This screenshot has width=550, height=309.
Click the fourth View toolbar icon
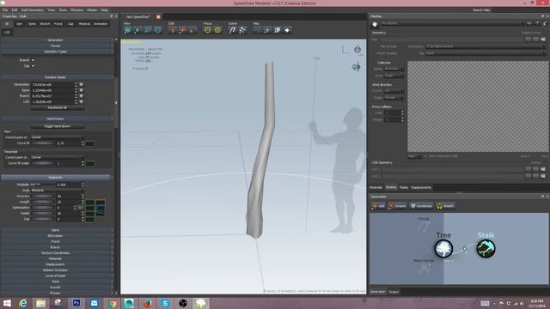pyautogui.click(x=158, y=30)
